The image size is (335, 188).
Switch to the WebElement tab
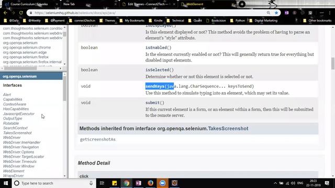[195, 4]
